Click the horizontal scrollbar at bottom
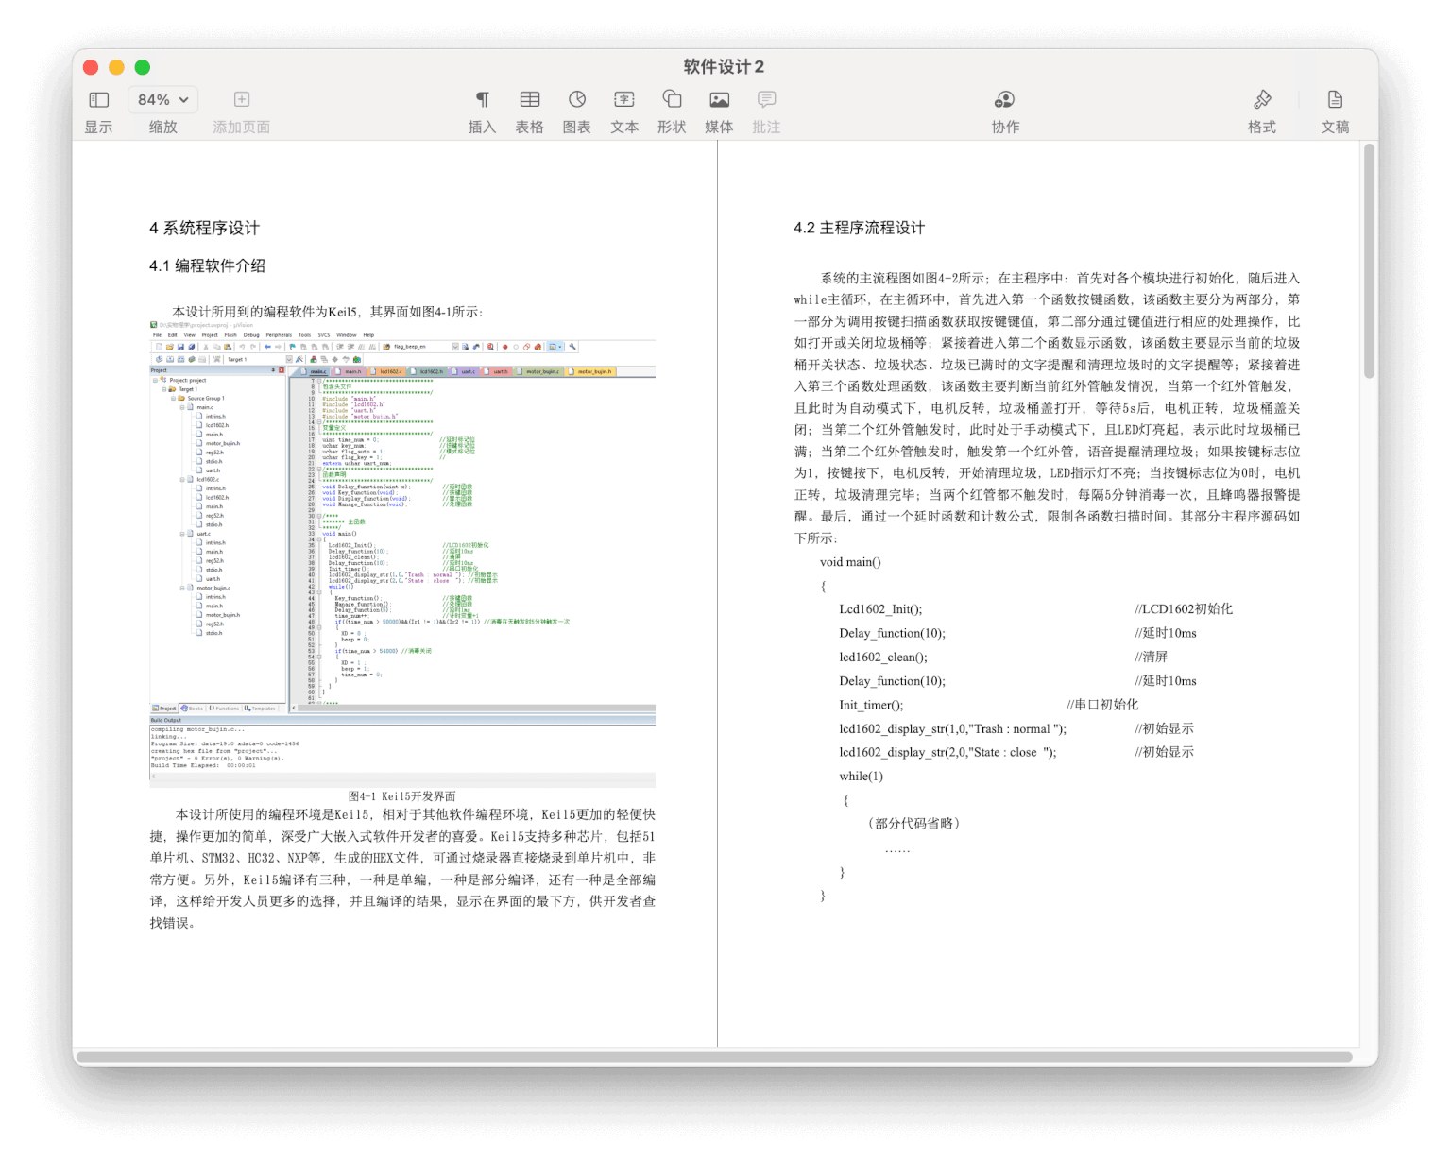The height and width of the screenshot is (1162, 1451). pos(714,1057)
